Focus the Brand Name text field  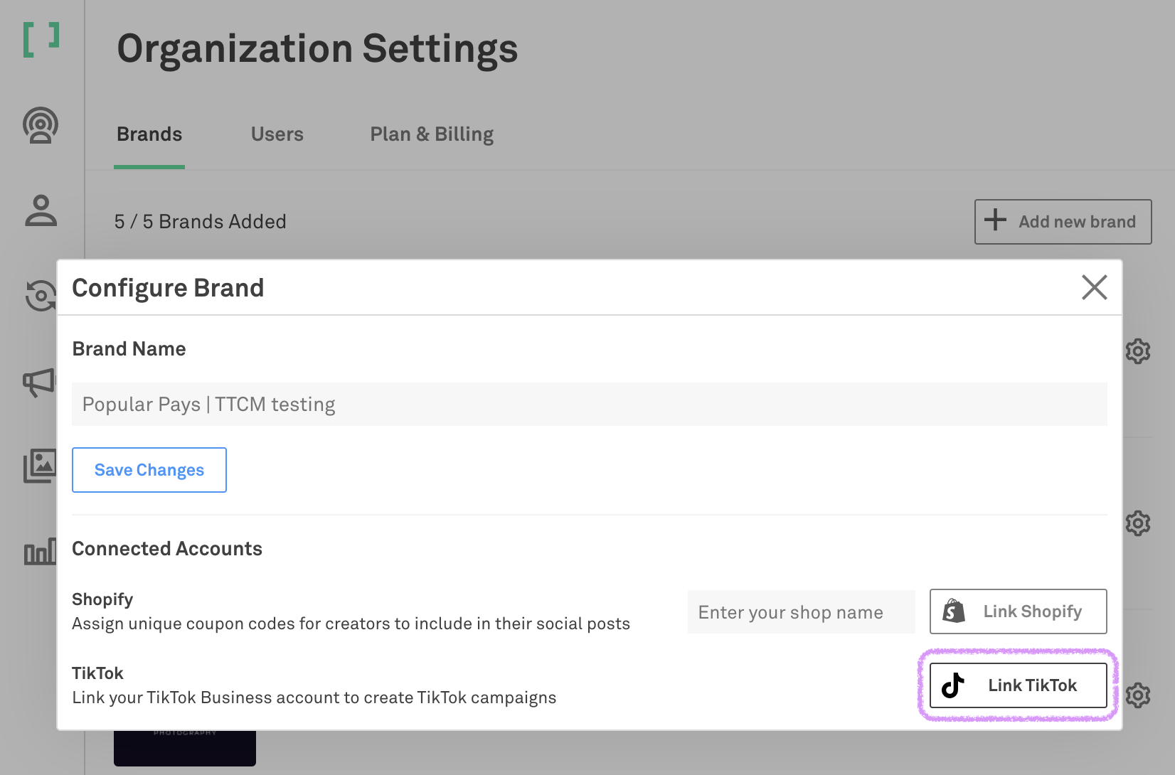click(589, 405)
